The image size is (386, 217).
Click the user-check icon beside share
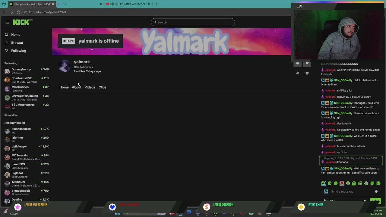pyautogui.click(x=307, y=73)
